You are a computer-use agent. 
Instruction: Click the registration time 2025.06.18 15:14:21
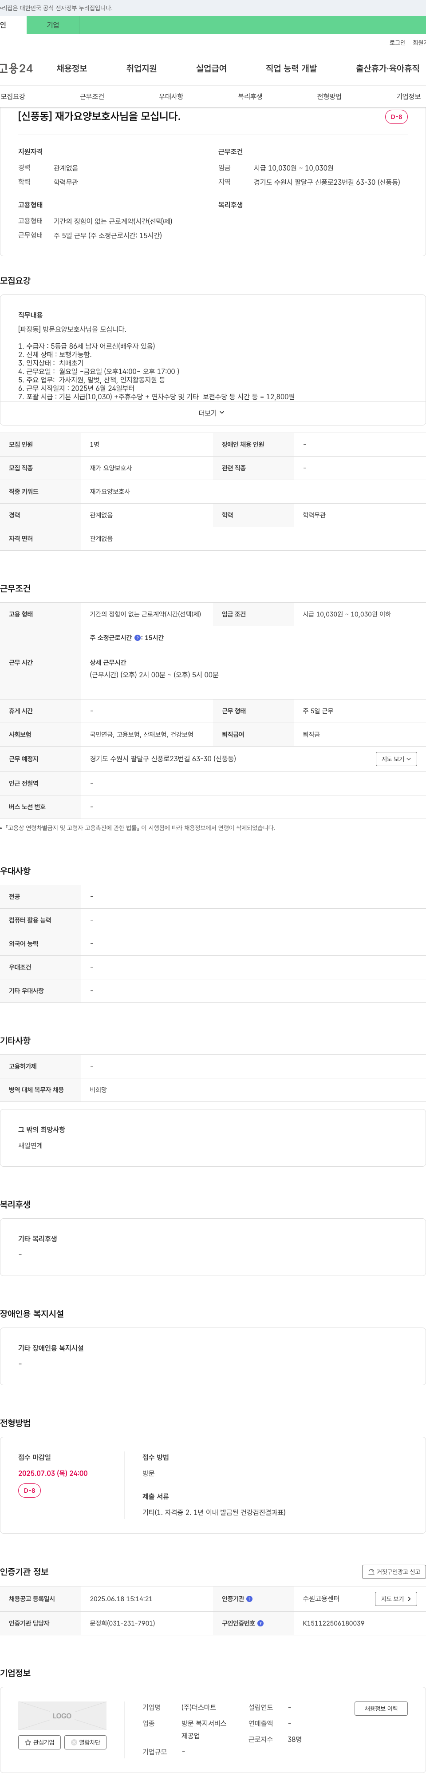coord(121,1599)
